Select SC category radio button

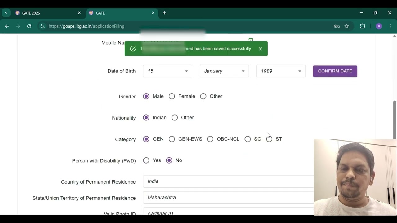pyautogui.click(x=248, y=139)
